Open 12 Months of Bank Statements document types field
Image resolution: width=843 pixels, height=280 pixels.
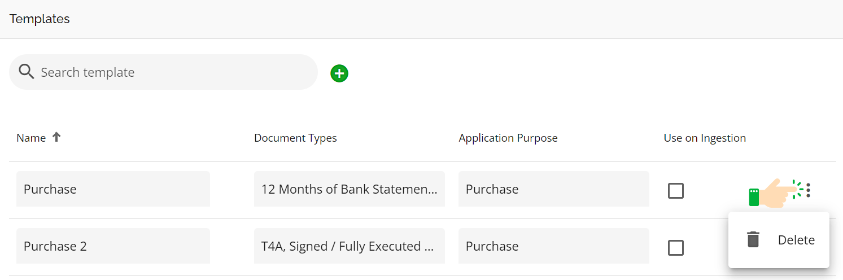(350, 189)
